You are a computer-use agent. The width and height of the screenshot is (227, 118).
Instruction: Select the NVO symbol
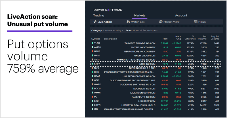click(x=96, y=68)
